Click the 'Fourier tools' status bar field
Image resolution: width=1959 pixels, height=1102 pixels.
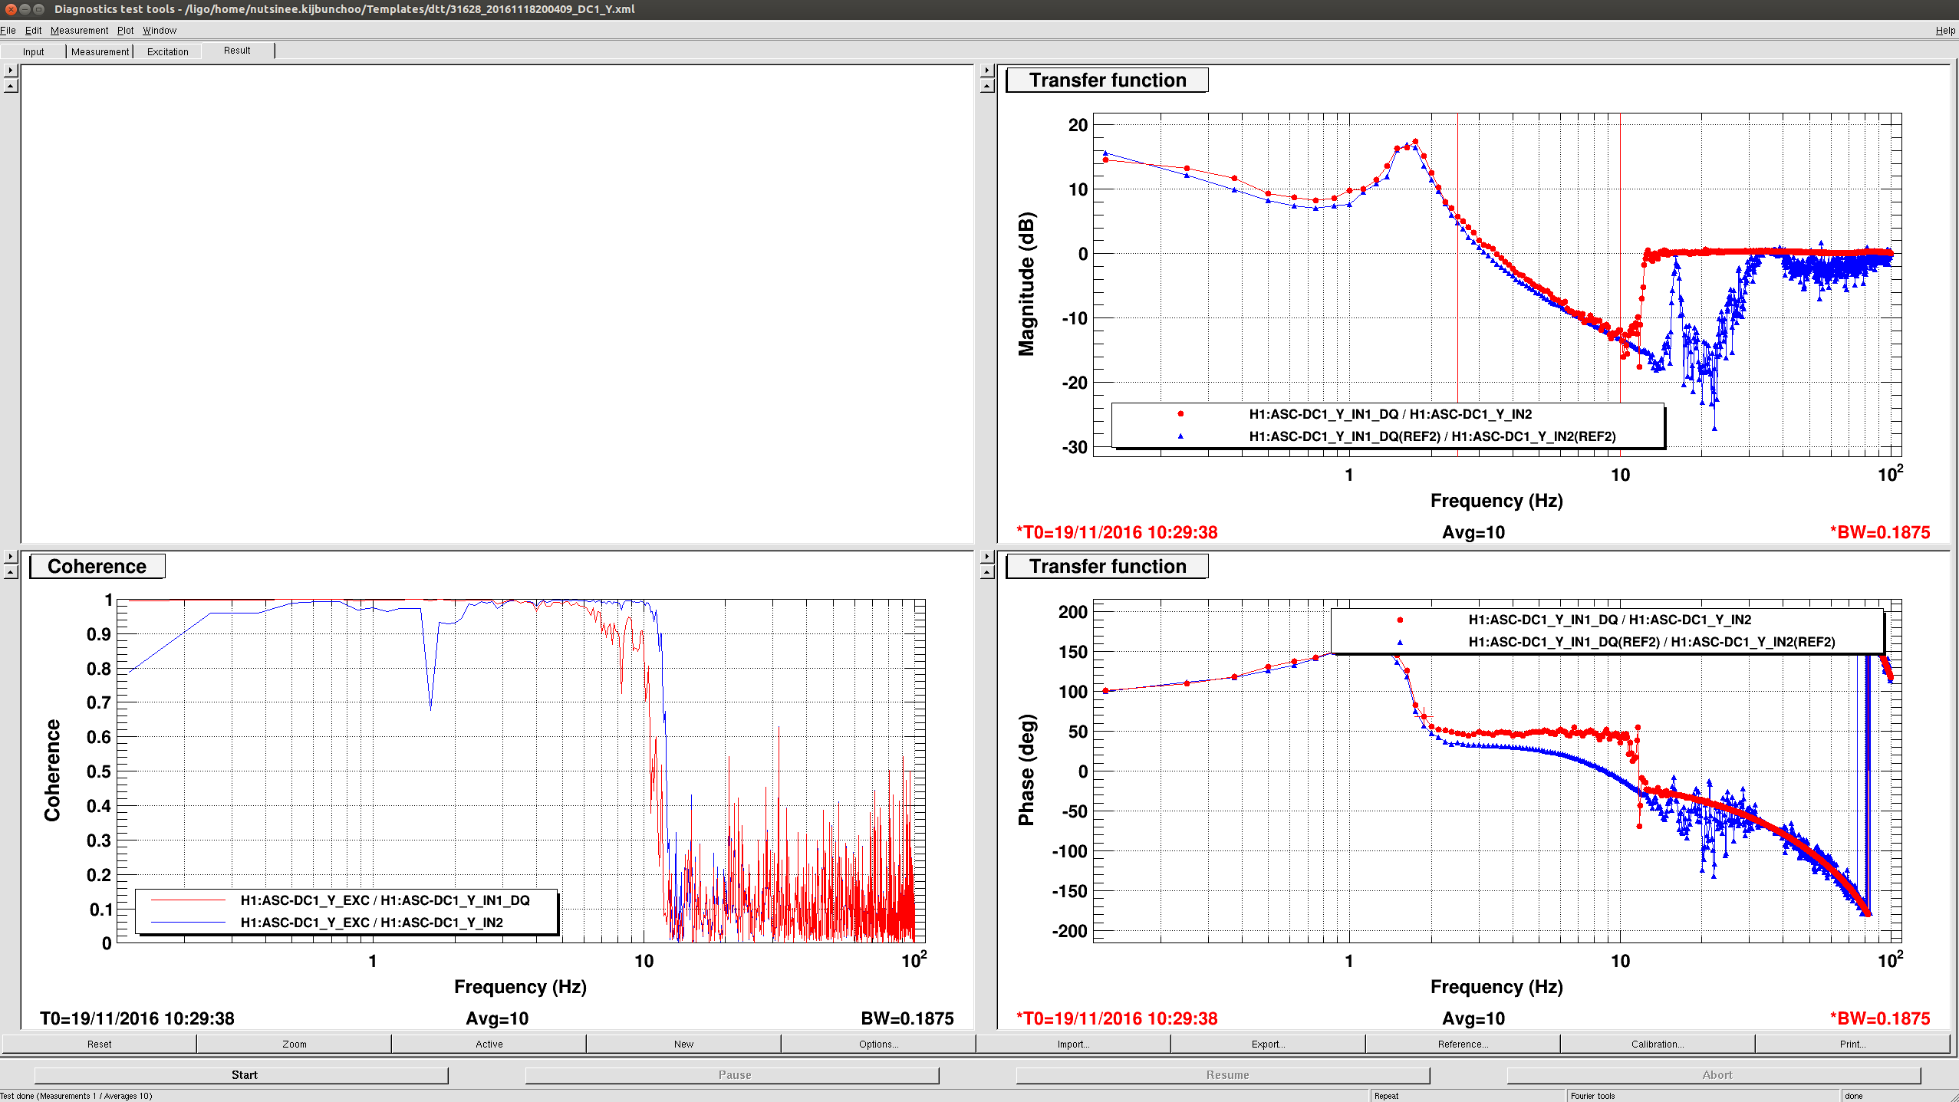tap(1703, 1096)
